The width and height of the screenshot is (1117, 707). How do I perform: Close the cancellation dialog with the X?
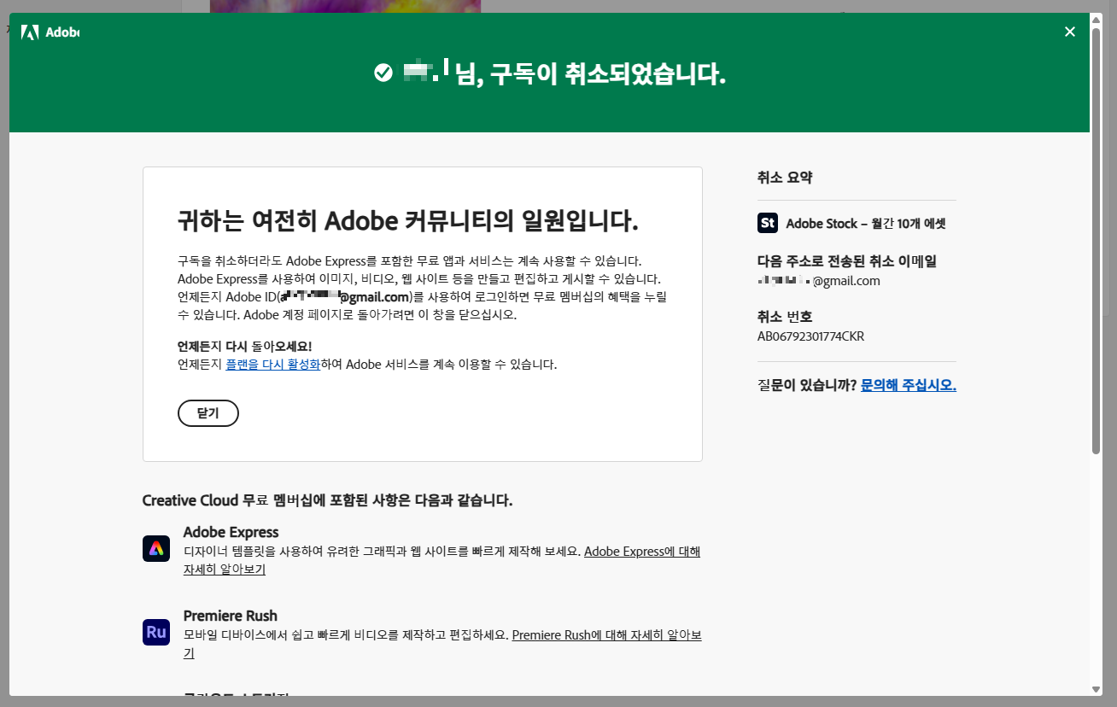[x=1070, y=32]
